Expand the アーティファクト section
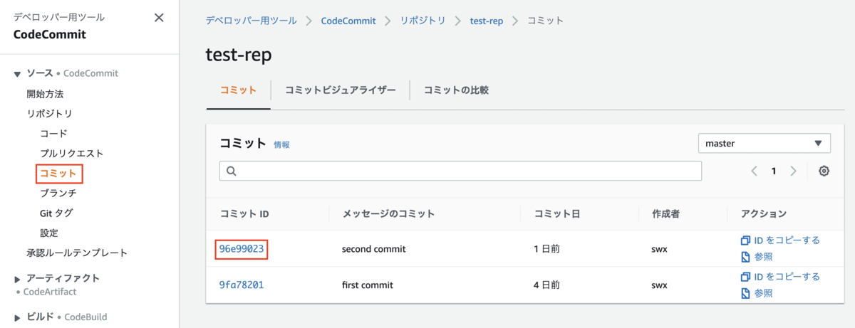Viewport: 855px width, 328px height. click(x=18, y=279)
